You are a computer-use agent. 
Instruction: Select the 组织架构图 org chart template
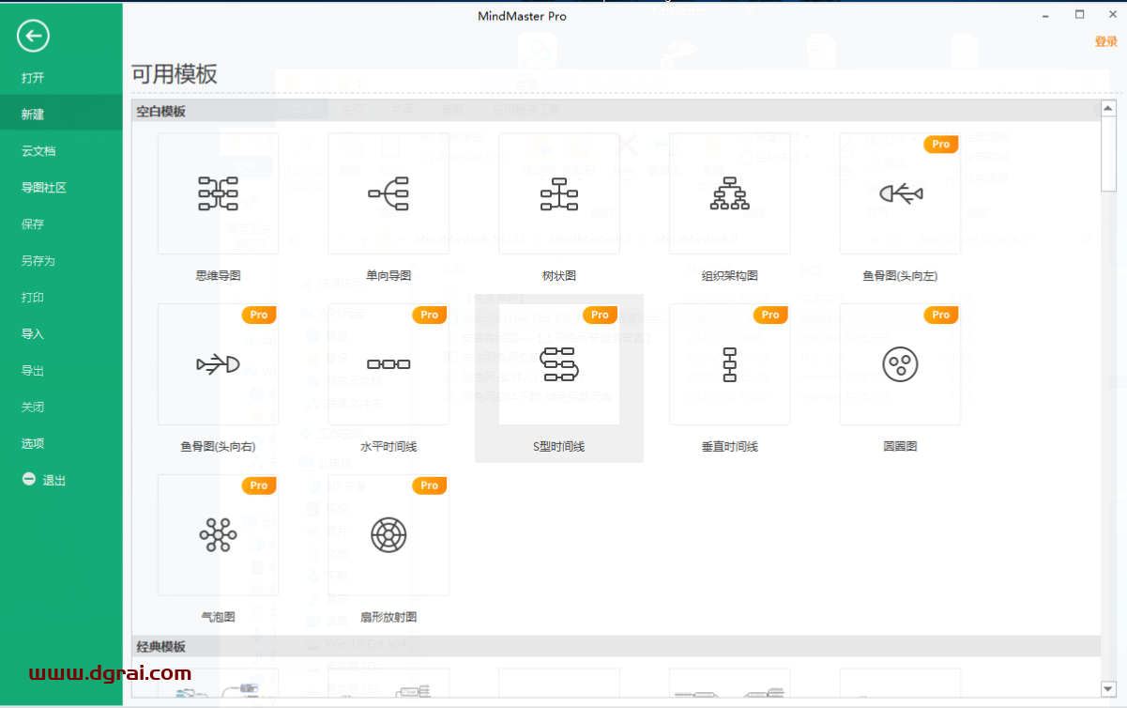point(729,193)
